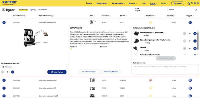
Task: Expand the Grävmaskin bandburen 6T row
Action: point(4,88)
